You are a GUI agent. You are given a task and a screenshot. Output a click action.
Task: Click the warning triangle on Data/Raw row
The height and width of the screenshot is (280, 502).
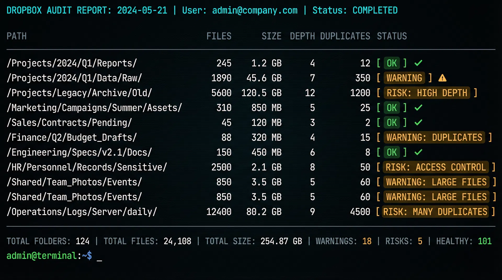[442, 78]
